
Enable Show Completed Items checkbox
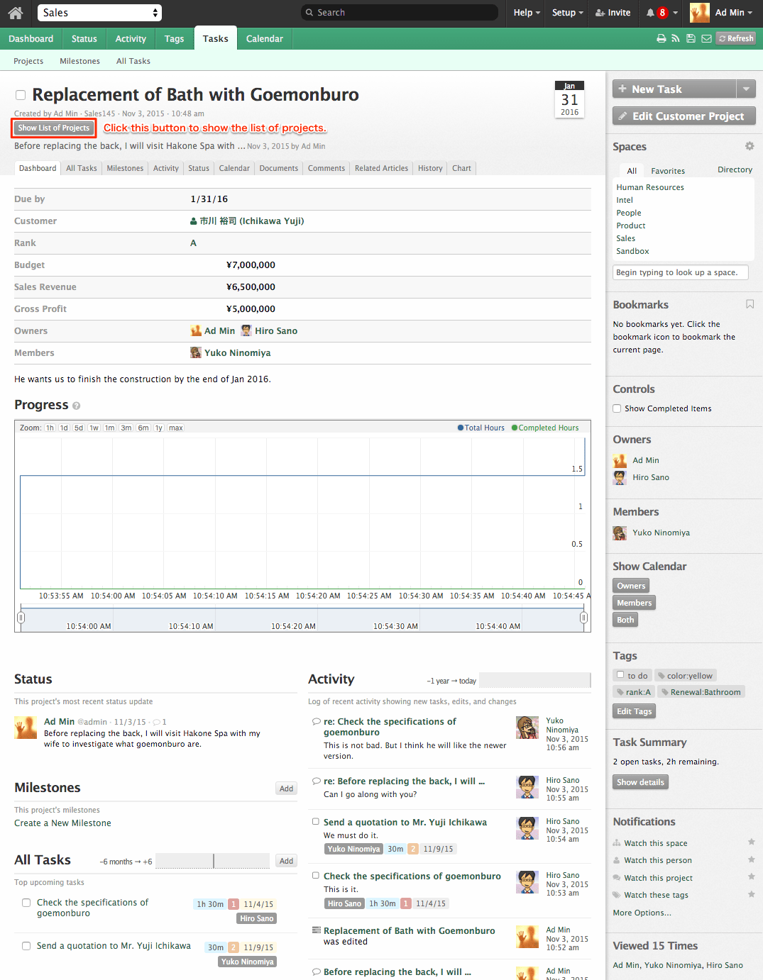(x=617, y=408)
